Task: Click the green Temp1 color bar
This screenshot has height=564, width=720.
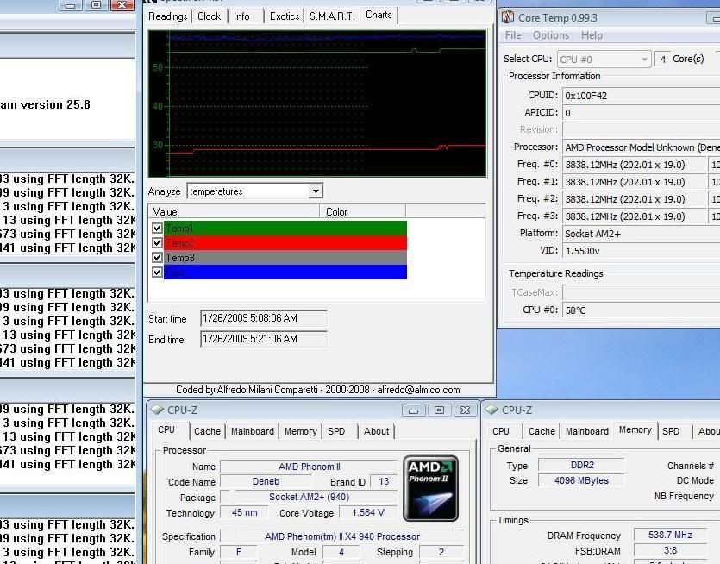Action: pyautogui.click(x=285, y=229)
